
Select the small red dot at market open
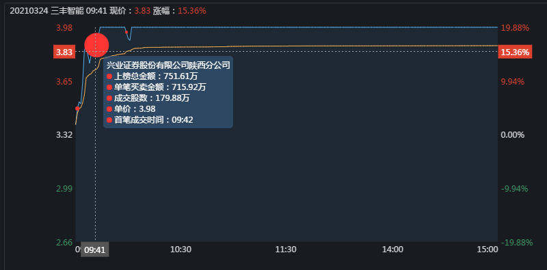(77, 108)
